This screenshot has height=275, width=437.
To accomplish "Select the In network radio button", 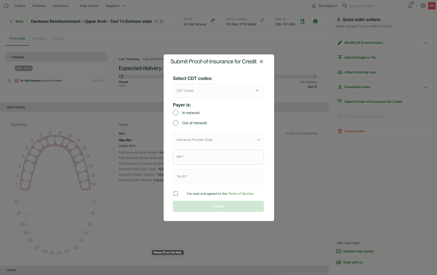I will pos(176,113).
